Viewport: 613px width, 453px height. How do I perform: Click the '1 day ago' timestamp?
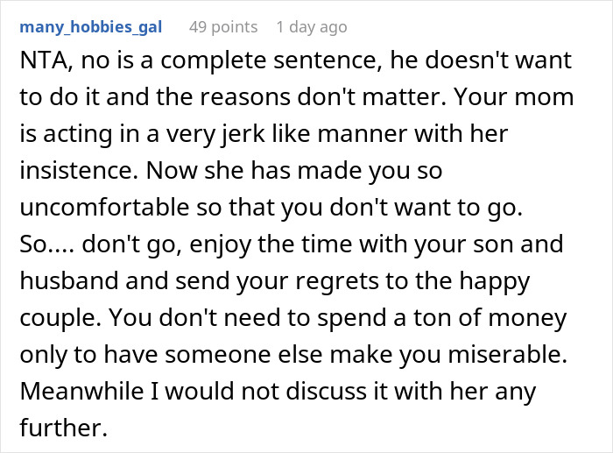pos(313,27)
